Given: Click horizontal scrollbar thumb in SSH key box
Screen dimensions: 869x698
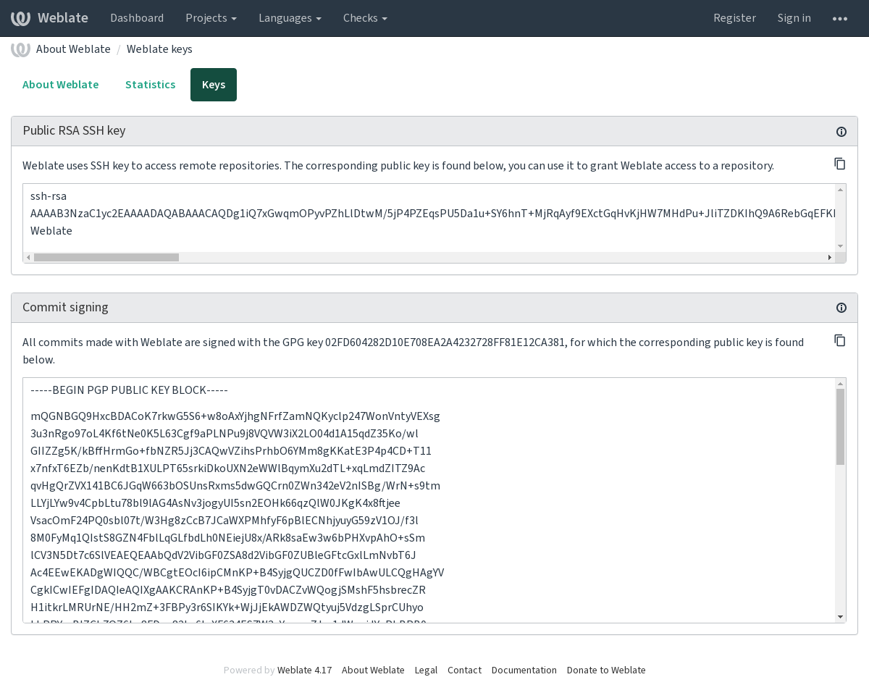Looking at the screenshot, I should 106,258.
